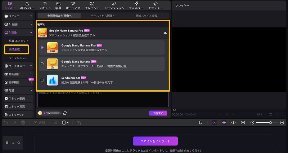The image size is (288, 153).
Task: Click the crop icon in the player
Action: (277, 114)
